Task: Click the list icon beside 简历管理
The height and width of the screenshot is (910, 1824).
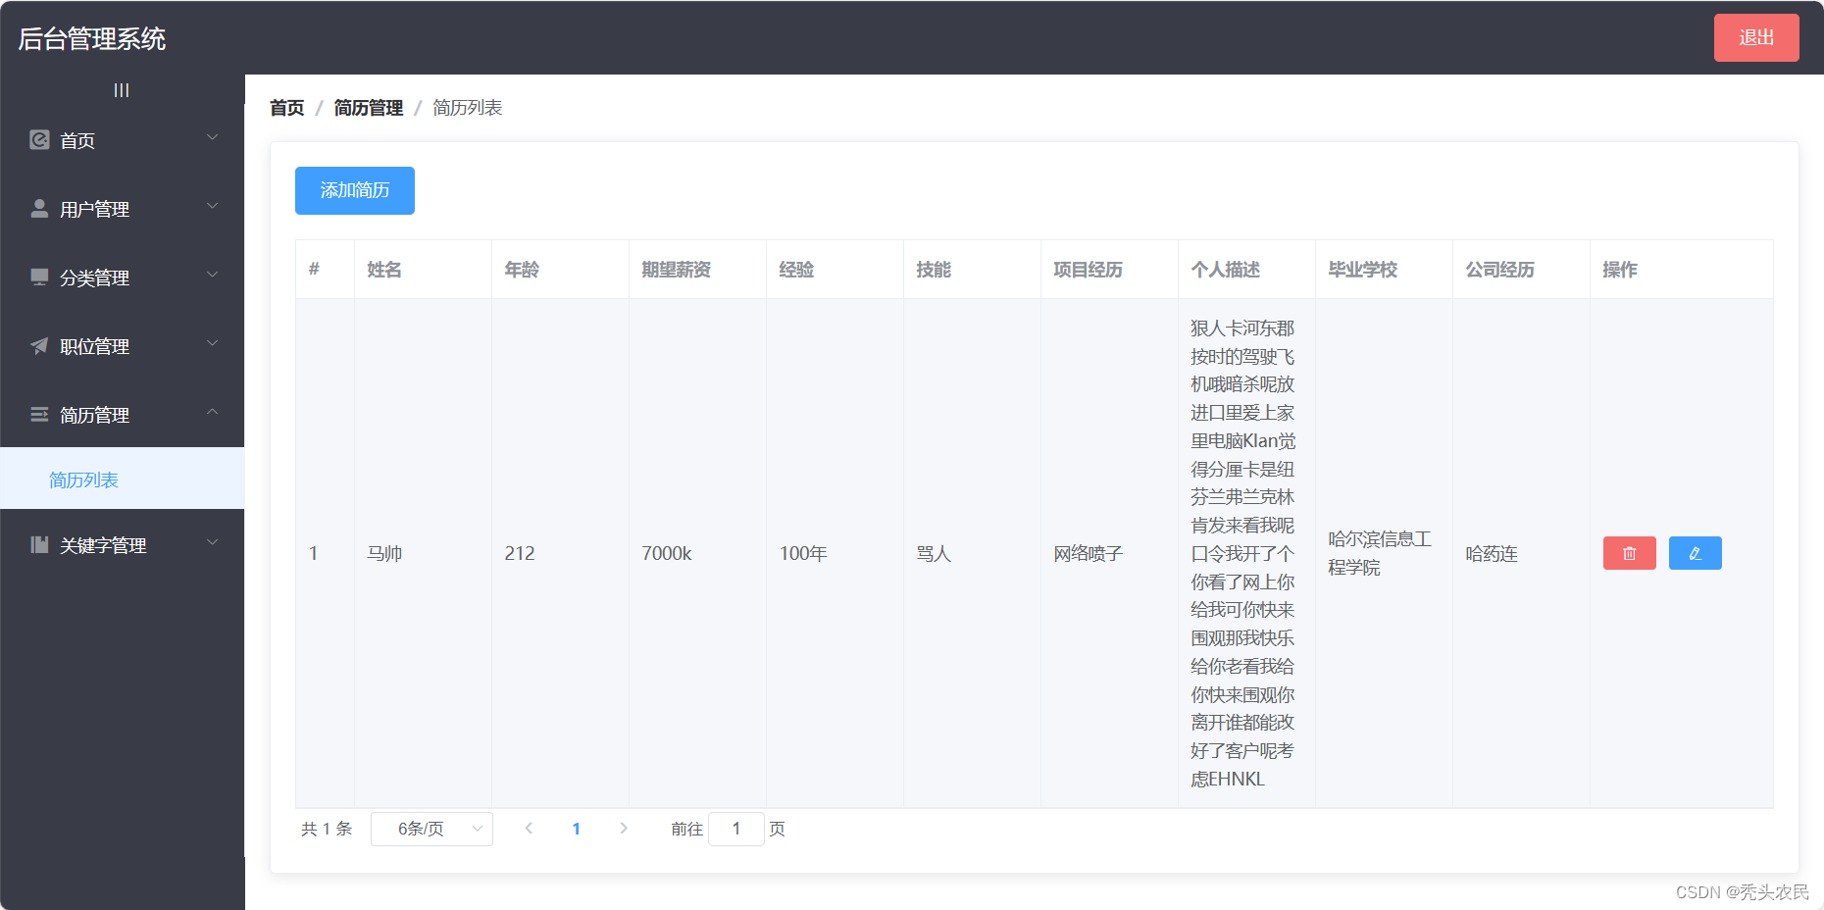Action: point(39,415)
